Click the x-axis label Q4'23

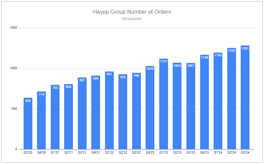pyautogui.click(x=205, y=153)
